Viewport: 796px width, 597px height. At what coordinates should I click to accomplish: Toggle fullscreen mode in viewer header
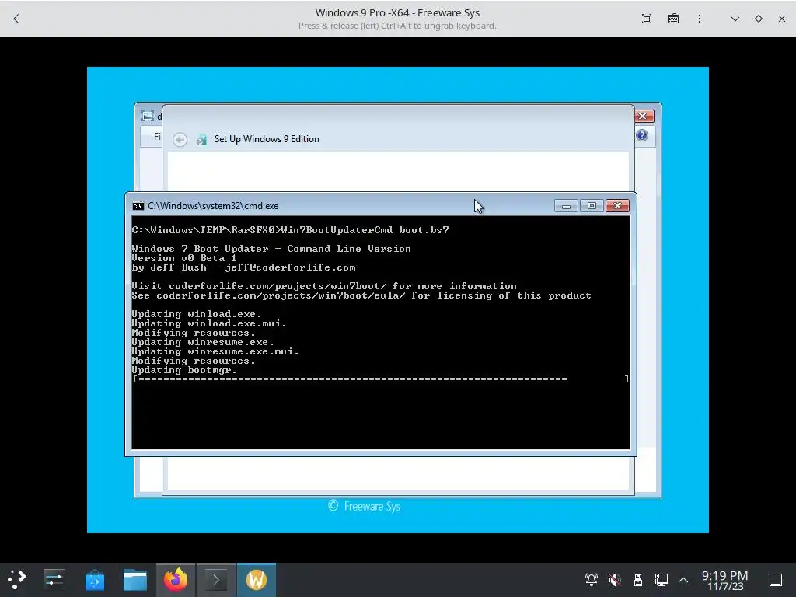646,19
